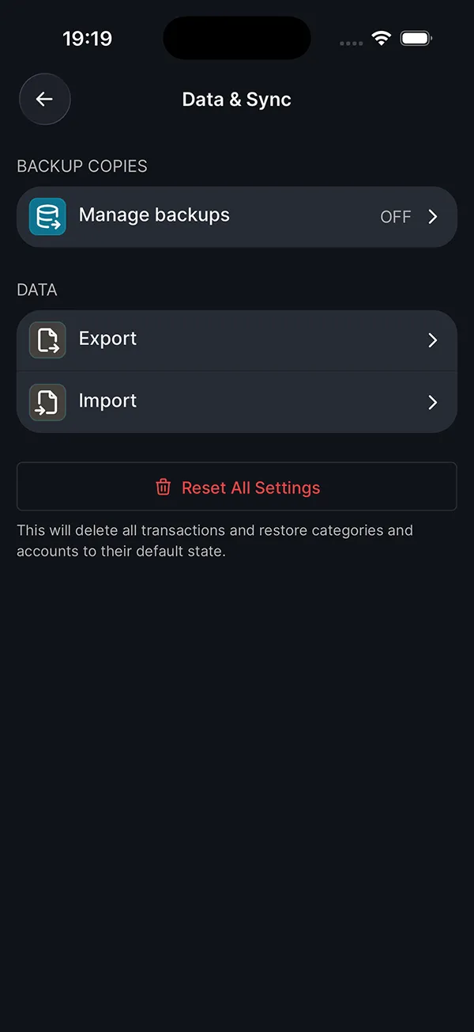This screenshot has height=1032, width=474.
Task: Tap the back arrow icon
Action: coord(44,99)
